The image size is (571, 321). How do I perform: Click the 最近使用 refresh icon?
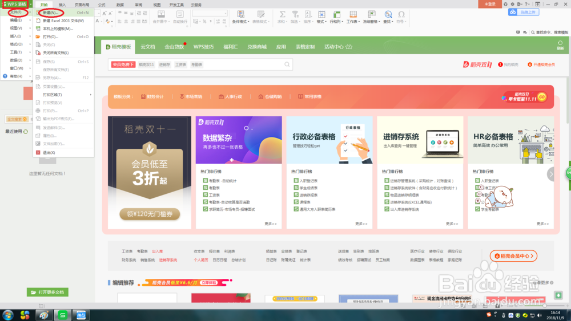[26, 132]
